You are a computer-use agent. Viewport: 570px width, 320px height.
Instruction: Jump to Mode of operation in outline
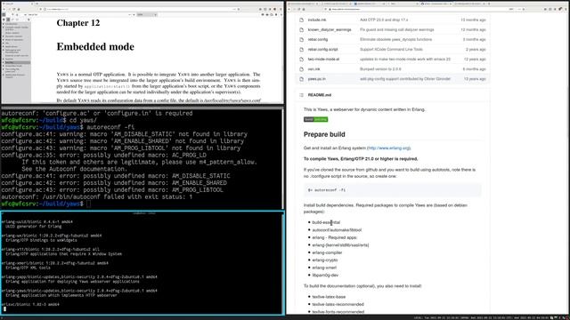coord(14,39)
